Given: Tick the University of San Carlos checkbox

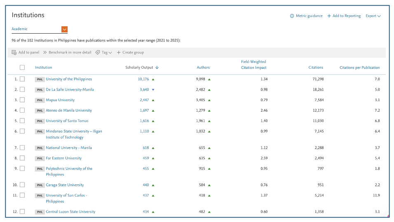Looking at the screenshot, I should 22,195.
